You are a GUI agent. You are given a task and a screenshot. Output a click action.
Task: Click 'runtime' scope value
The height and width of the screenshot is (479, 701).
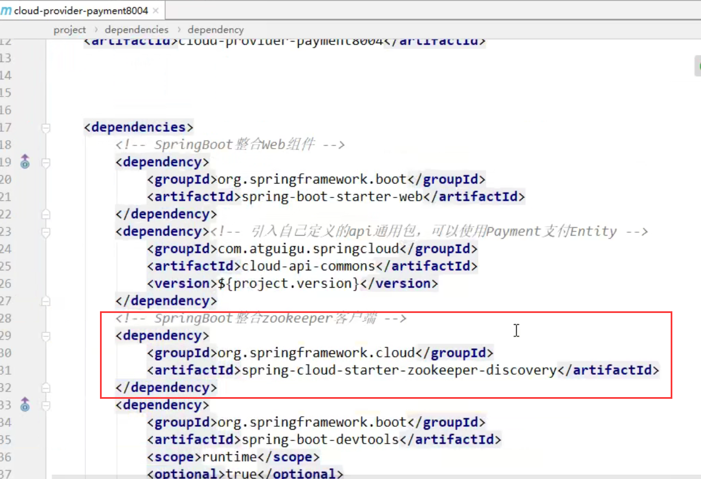coord(229,457)
